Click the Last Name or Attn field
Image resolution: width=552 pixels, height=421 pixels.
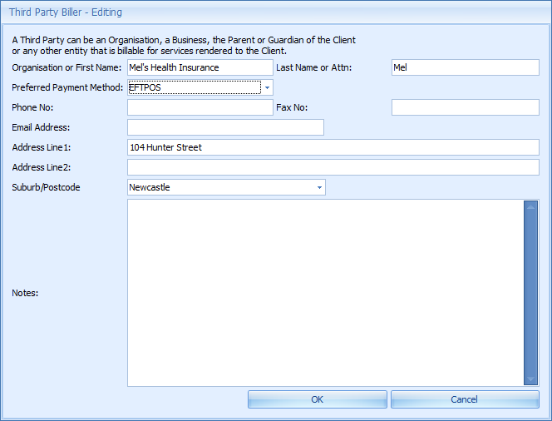(x=465, y=67)
